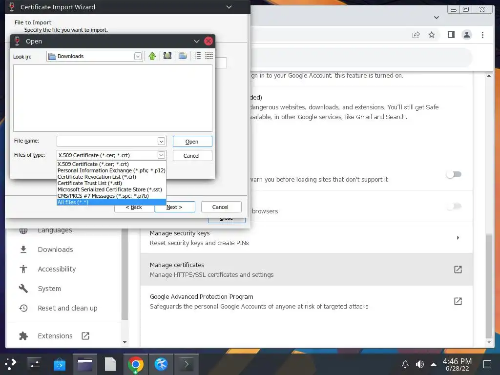Toggle the disabled switch beside browsers text
The image size is (500, 375).
pos(454,207)
